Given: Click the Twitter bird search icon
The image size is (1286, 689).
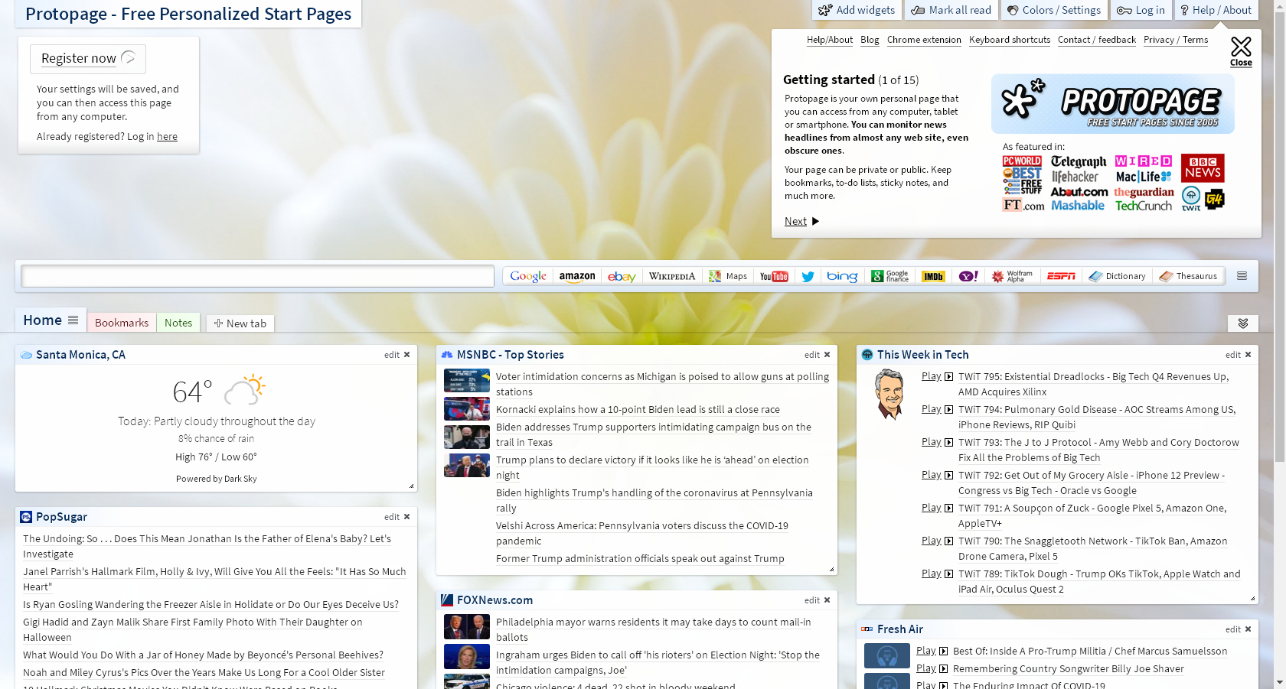Looking at the screenshot, I should (808, 276).
